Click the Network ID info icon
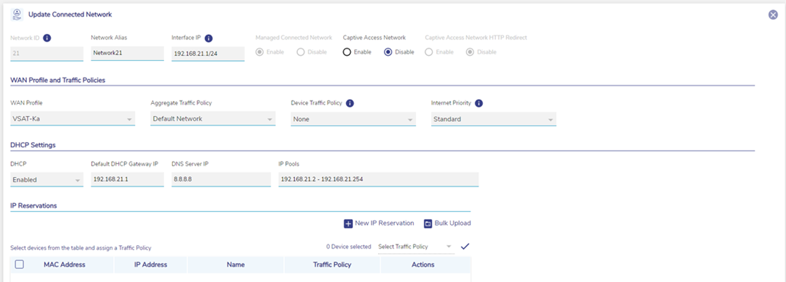This screenshot has height=282, width=786. pos(47,38)
